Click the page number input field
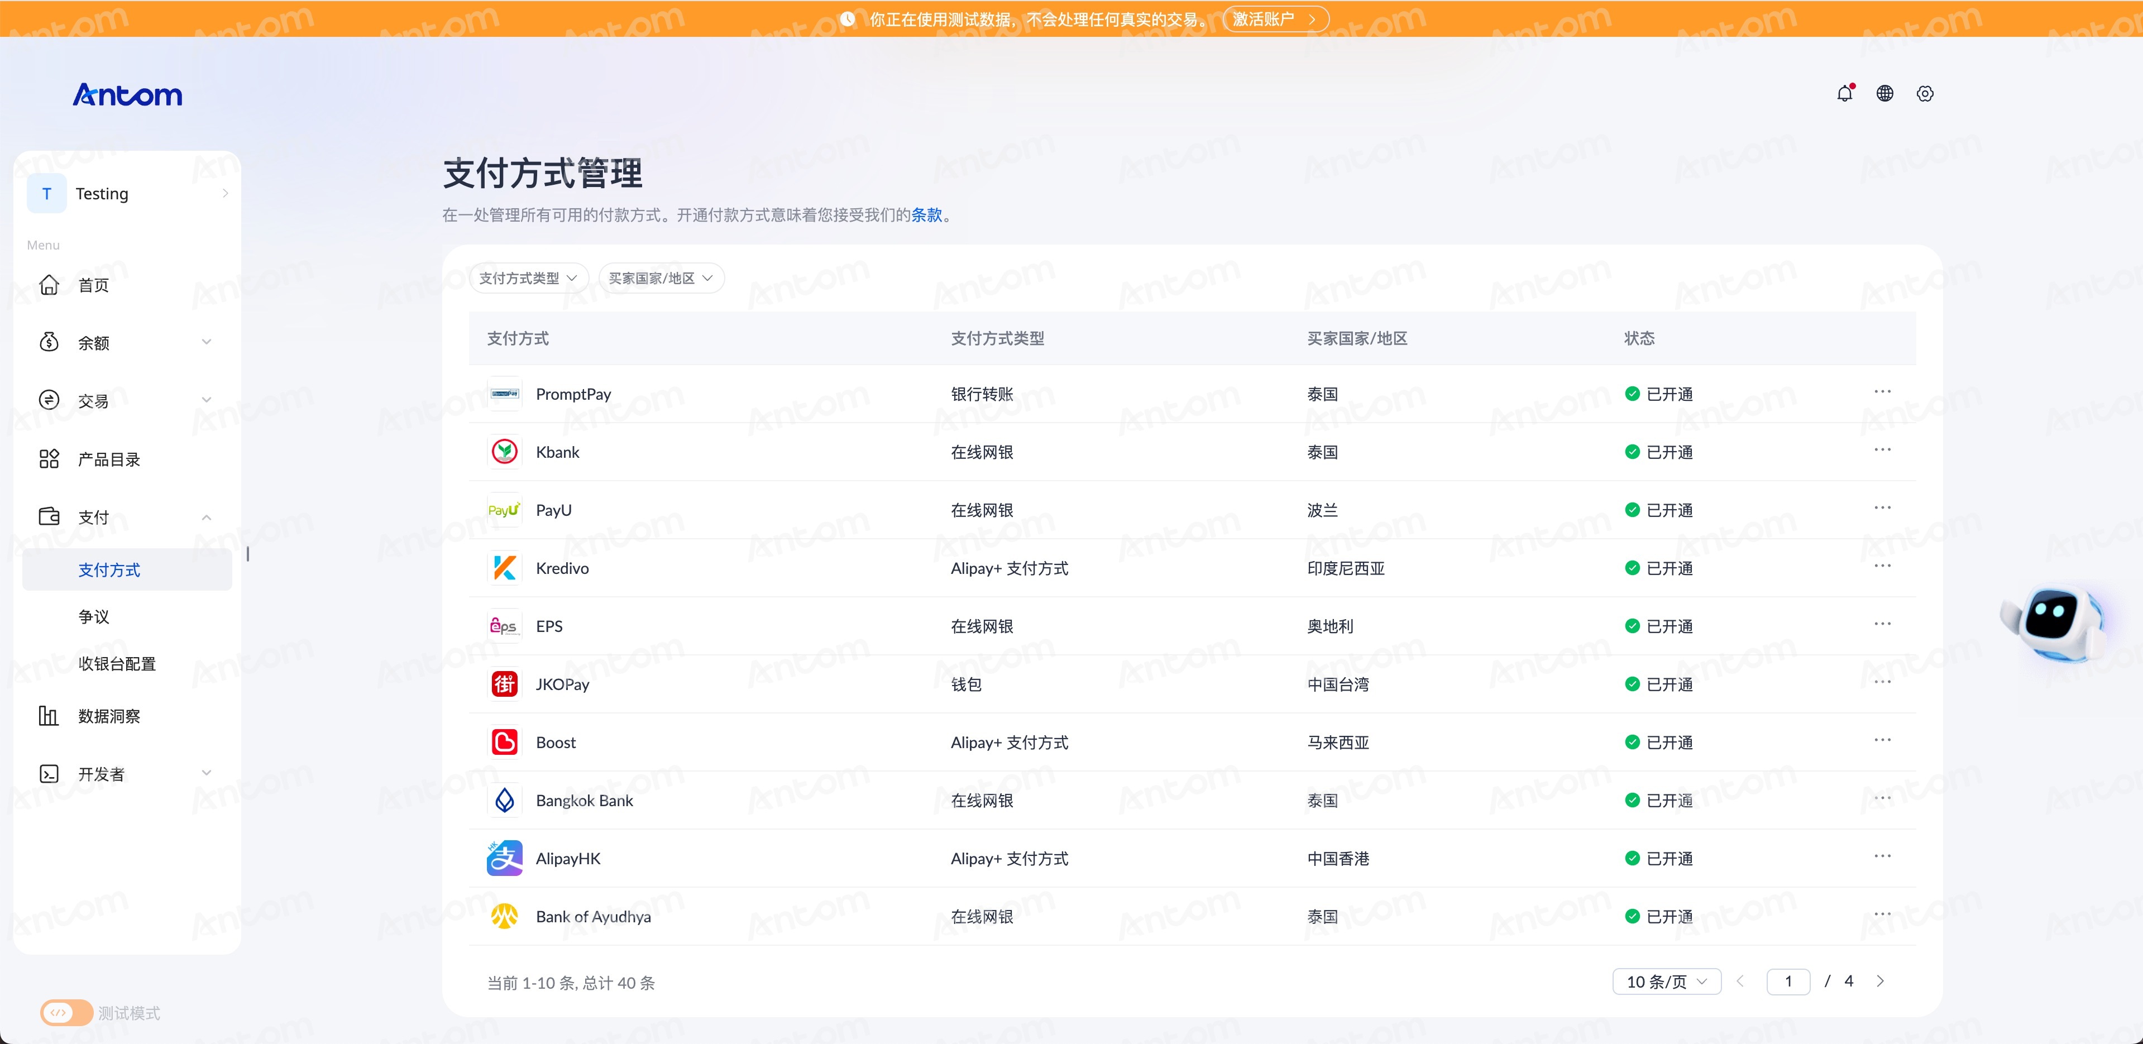The width and height of the screenshot is (2143, 1044). [x=1788, y=981]
